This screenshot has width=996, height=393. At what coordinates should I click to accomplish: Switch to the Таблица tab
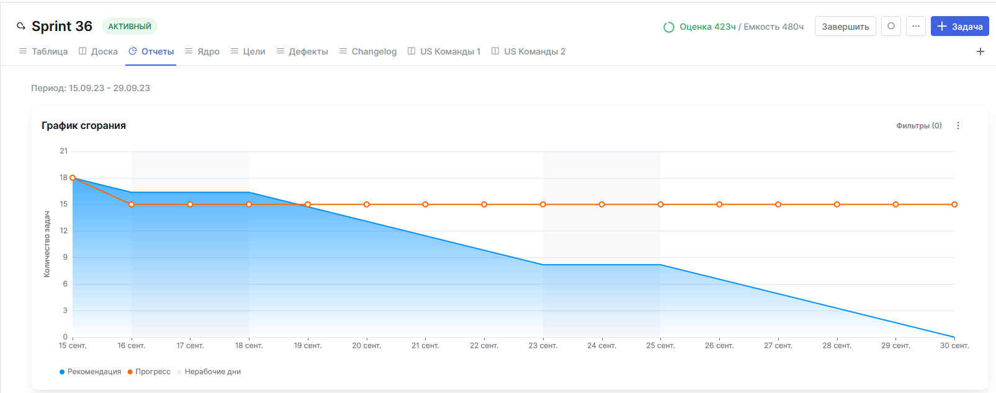point(43,51)
